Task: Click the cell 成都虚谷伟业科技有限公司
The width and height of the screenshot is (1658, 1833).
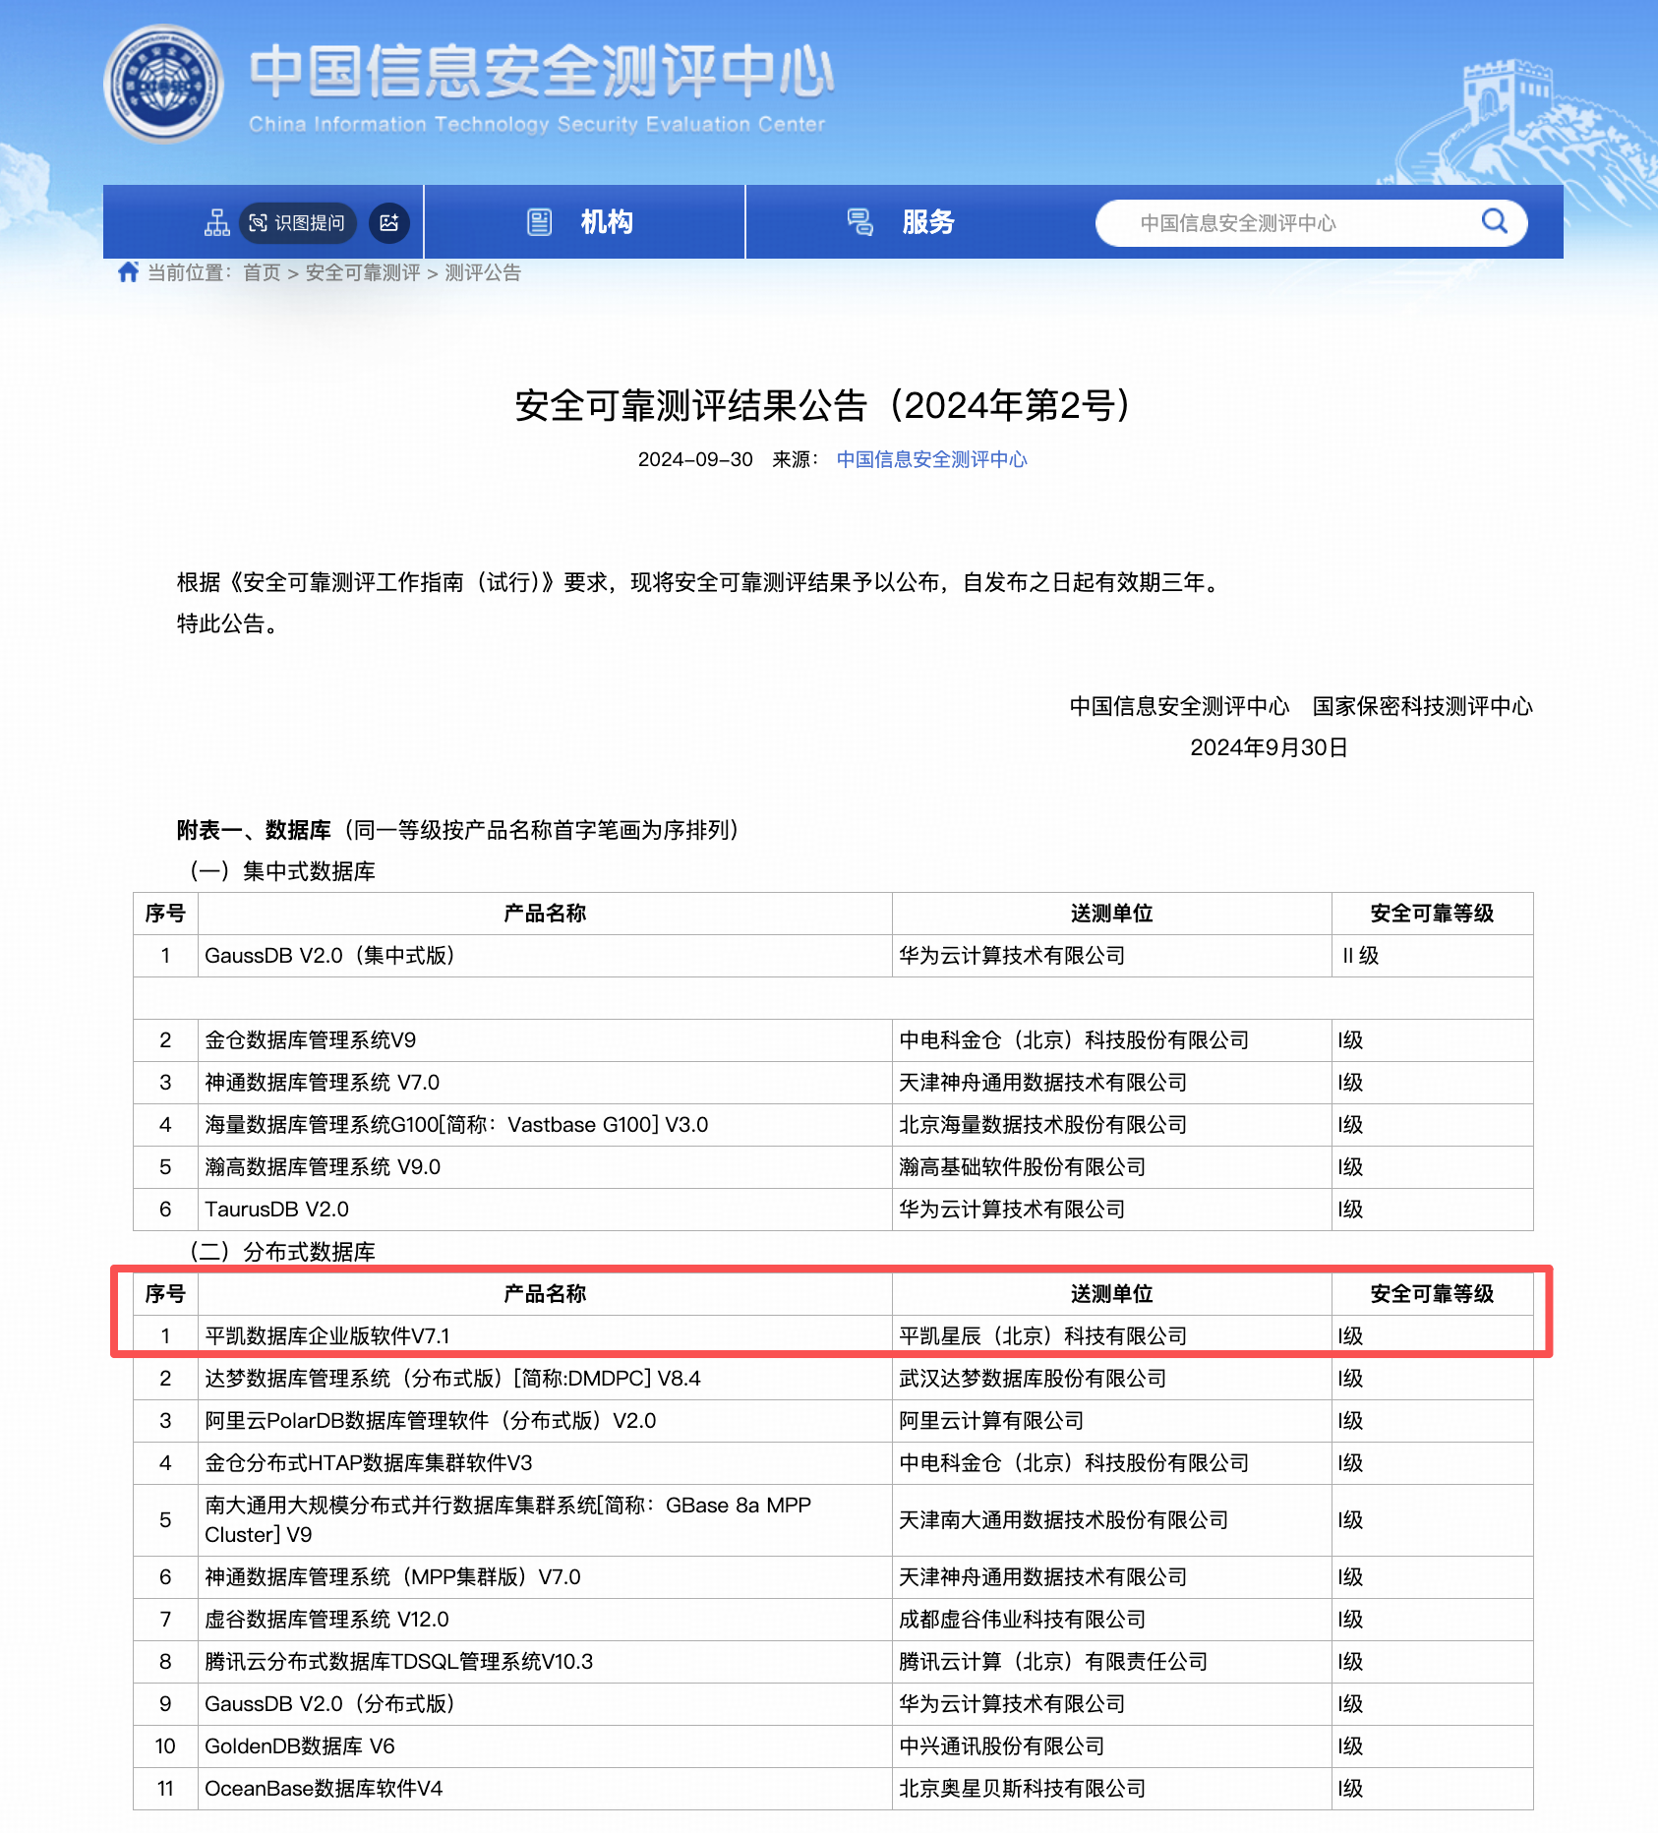Action: pos(1111,1620)
